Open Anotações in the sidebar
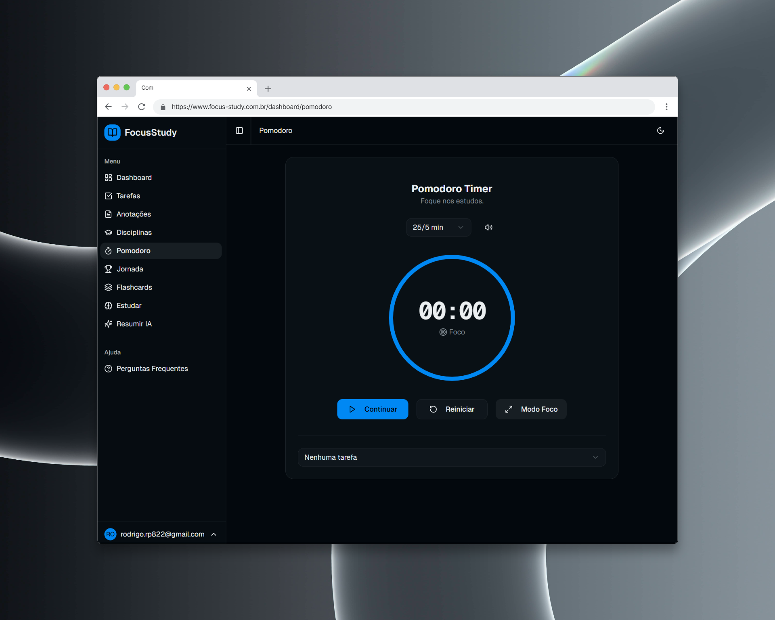This screenshot has height=620, width=775. click(x=134, y=214)
